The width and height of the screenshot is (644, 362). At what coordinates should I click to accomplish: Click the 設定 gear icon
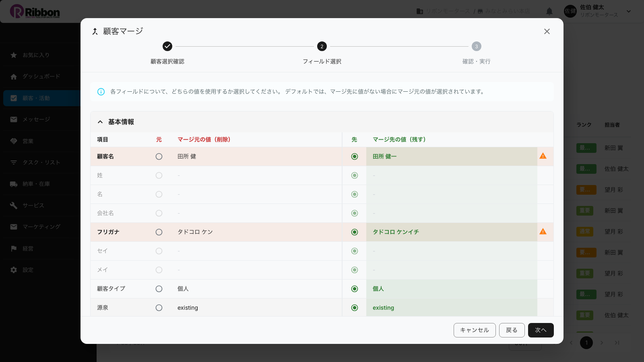(x=14, y=270)
